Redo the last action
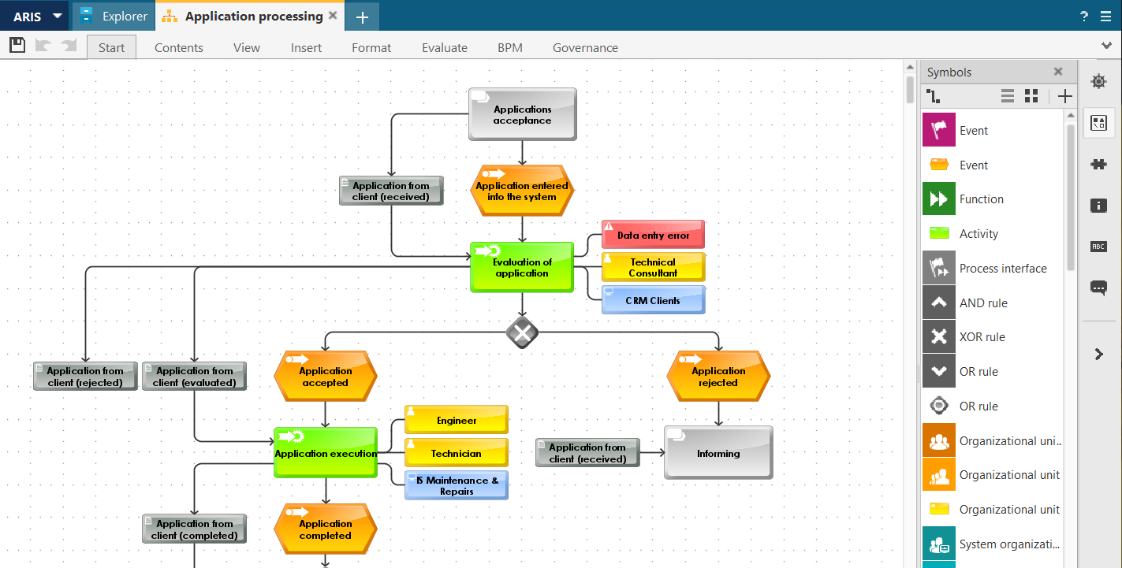Image resolution: width=1122 pixels, height=568 pixels. [x=69, y=45]
